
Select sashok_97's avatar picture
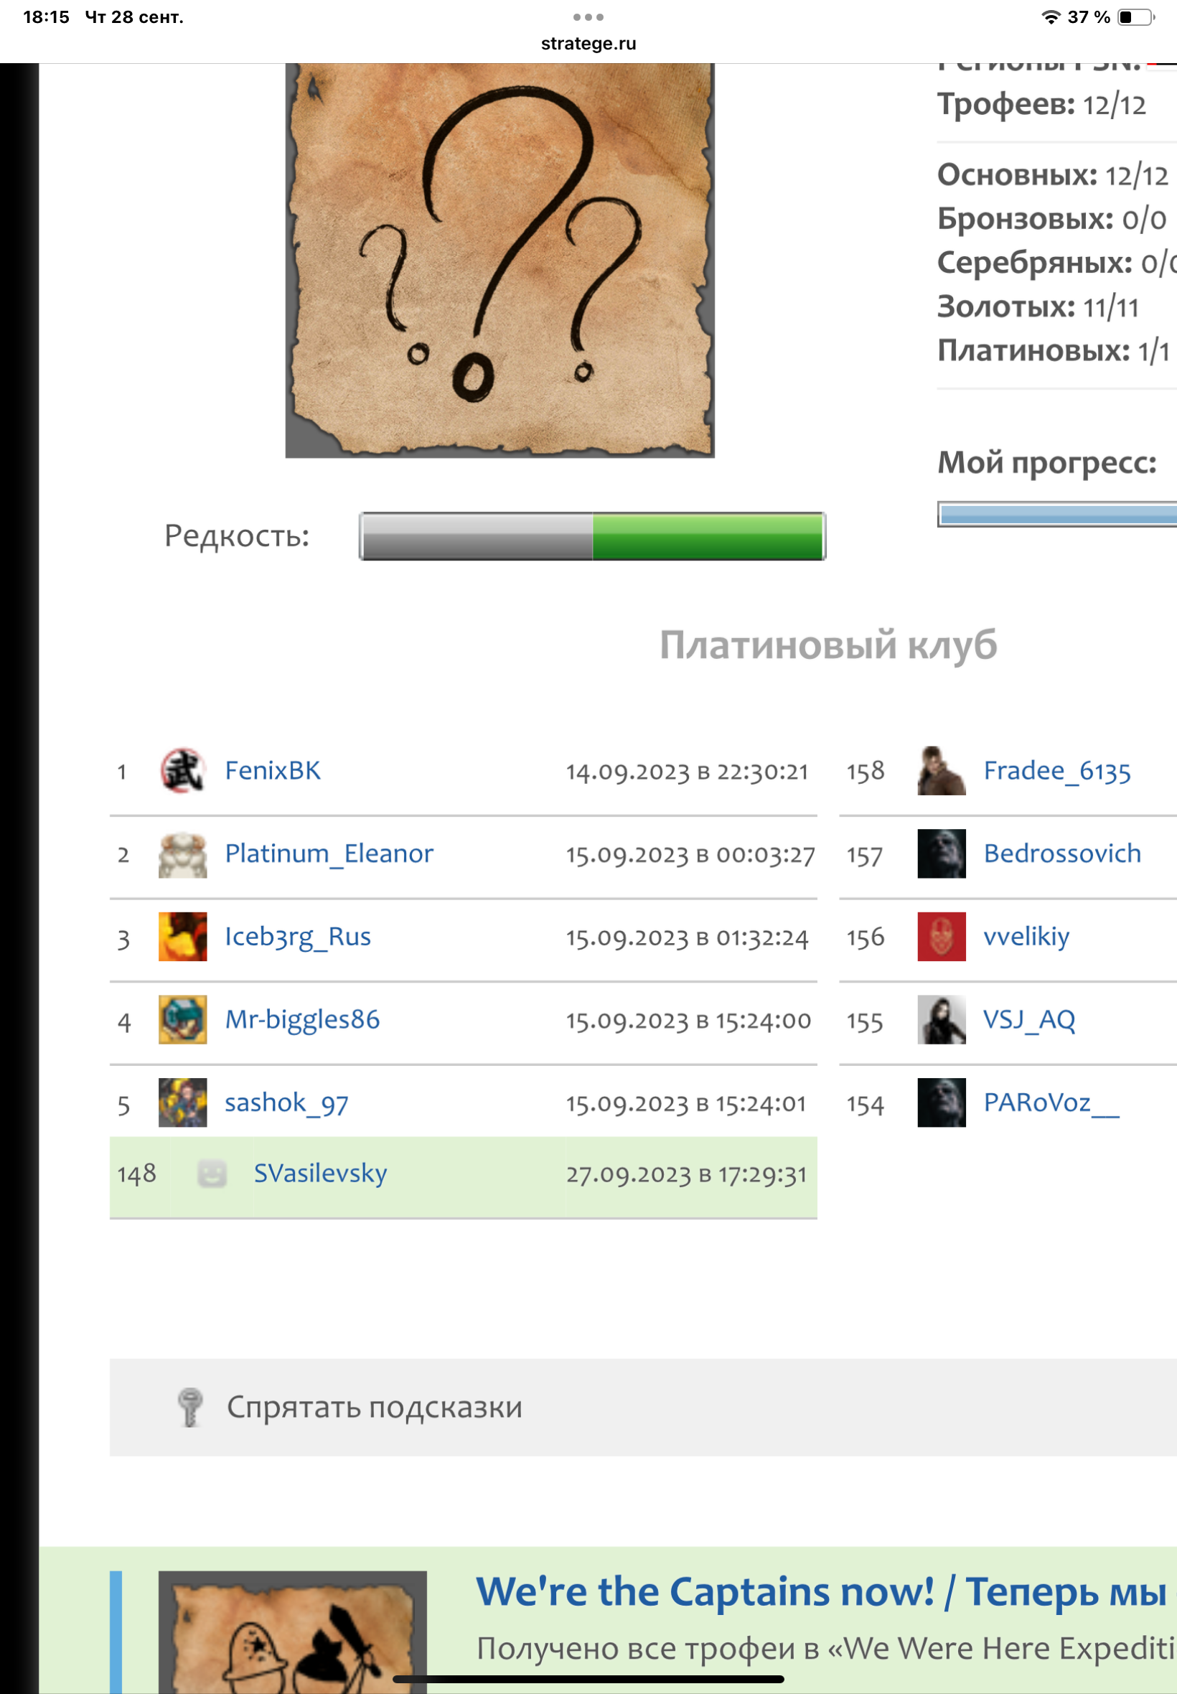coord(182,1103)
